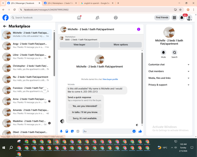Open the three-dot options on Fransisco conversation
This screenshot has height=157, width=197.
pyautogui.click(x=45, y=90)
